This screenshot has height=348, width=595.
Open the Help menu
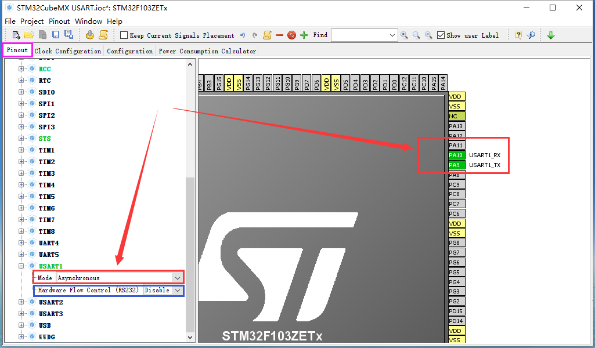tap(114, 21)
